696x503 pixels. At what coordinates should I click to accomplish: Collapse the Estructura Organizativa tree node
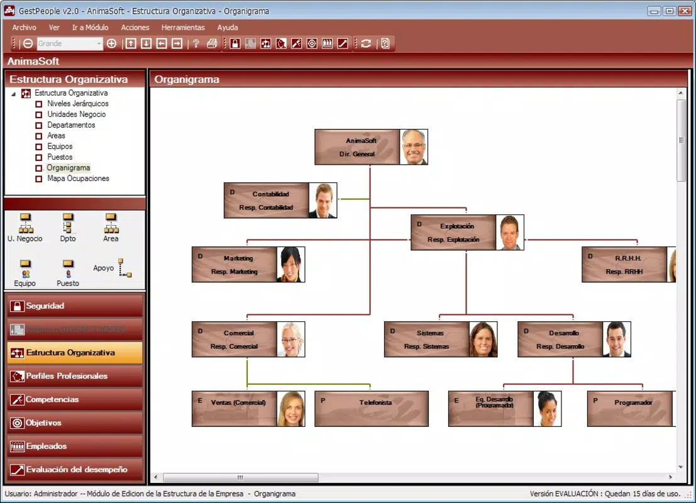tap(14, 94)
